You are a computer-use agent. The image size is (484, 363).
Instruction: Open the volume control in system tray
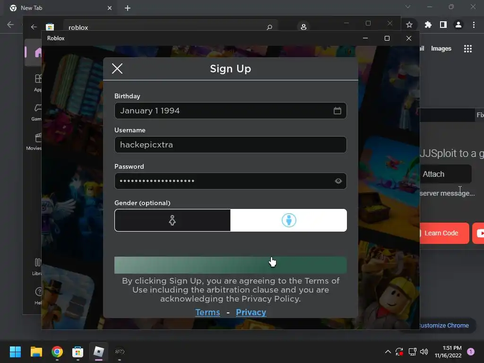pyautogui.click(x=424, y=352)
